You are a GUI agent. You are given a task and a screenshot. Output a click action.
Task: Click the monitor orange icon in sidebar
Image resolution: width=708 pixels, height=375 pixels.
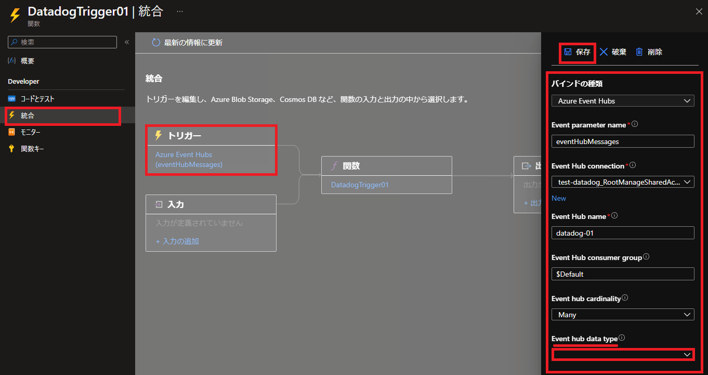(x=12, y=132)
